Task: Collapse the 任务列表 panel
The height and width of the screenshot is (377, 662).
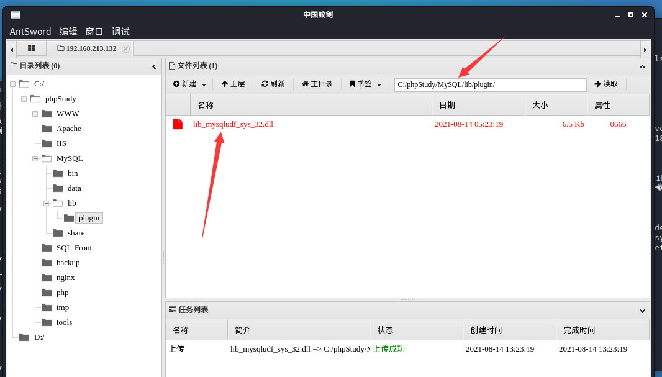Action: click(642, 311)
